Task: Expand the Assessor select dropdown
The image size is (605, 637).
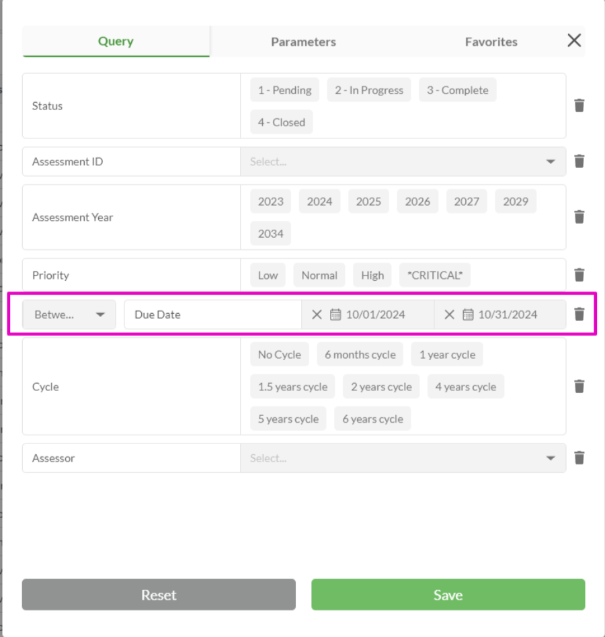Action: (x=551, y=458)
